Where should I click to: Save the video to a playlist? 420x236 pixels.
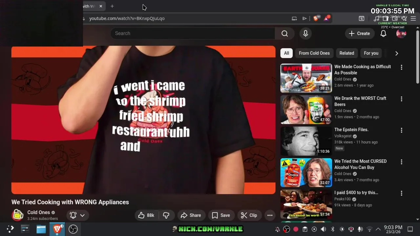pyautogui.click(x=221, y=215)
